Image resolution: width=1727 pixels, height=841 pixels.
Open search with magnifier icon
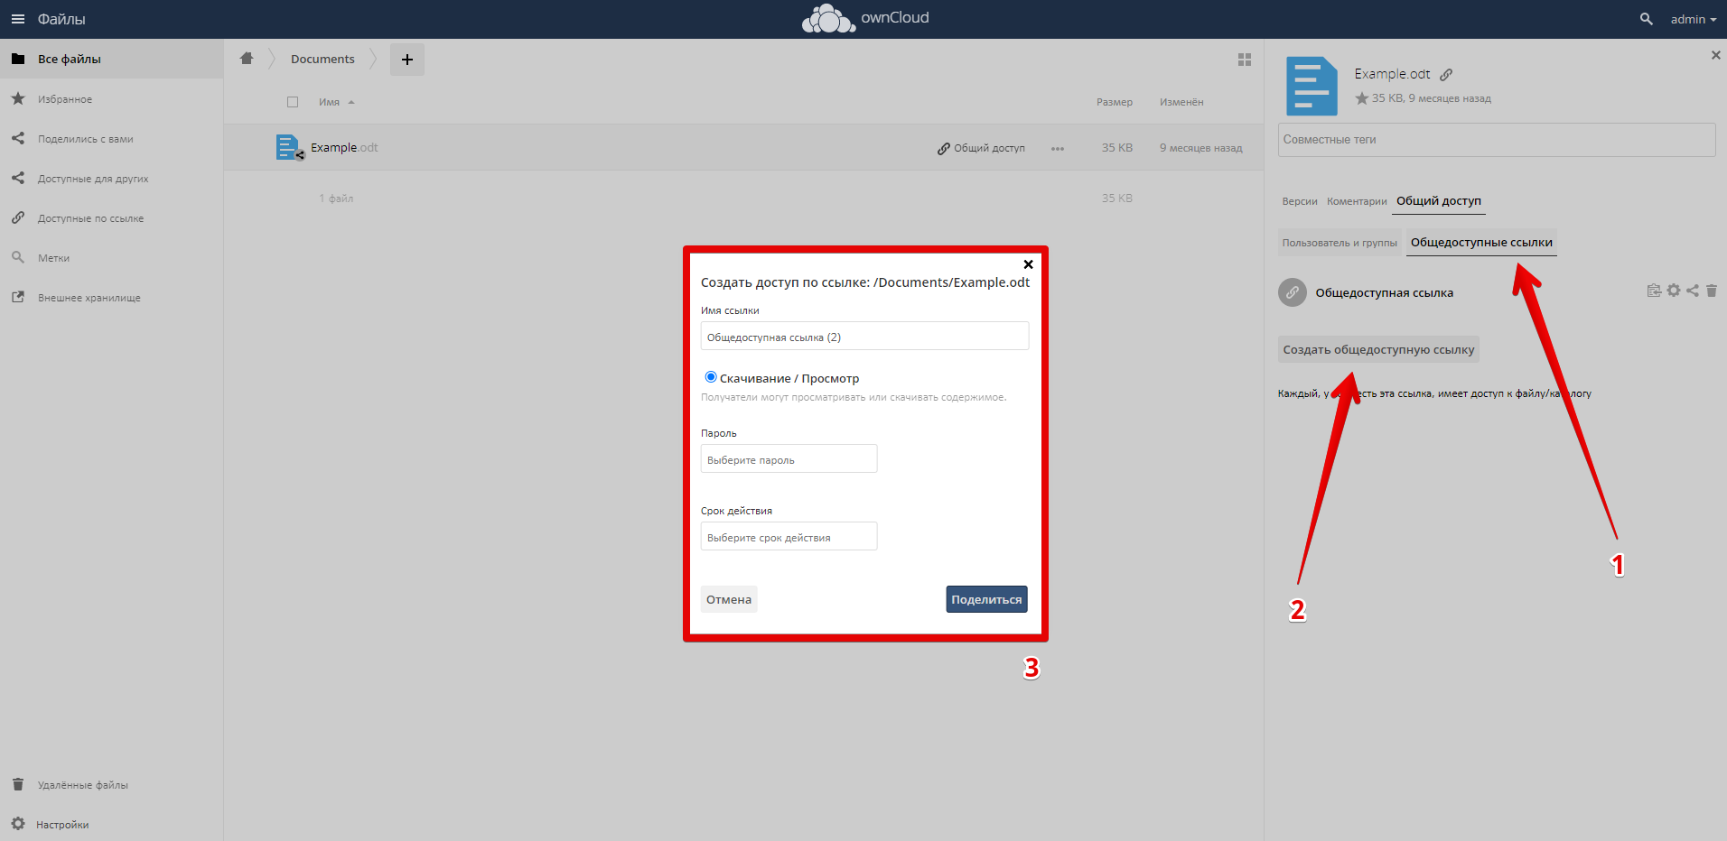pos(1646,19)
